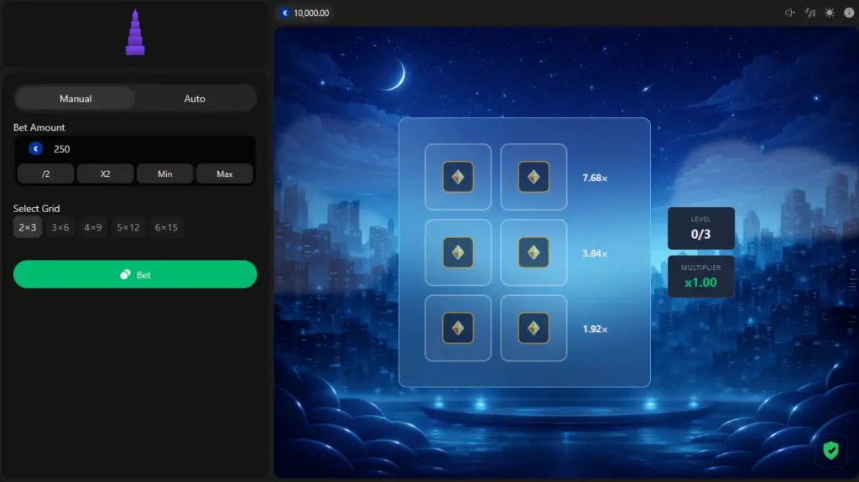
Task: Choose the 4×9 grid size
Action: tap(92, 227)
